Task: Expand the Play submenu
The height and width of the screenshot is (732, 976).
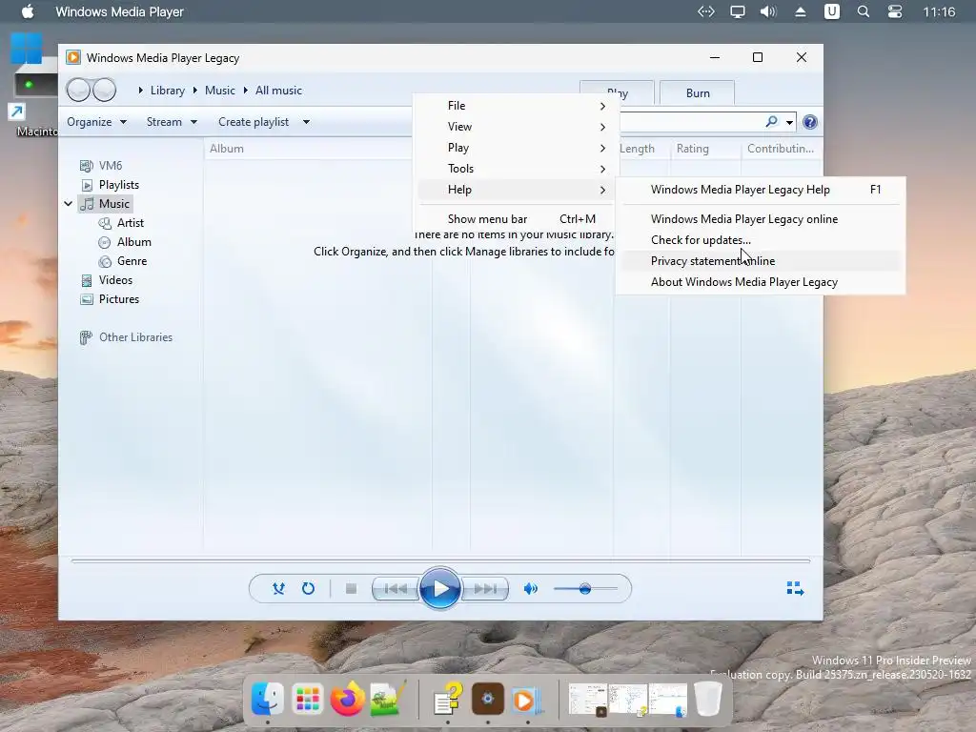Action: click(516, 148)
